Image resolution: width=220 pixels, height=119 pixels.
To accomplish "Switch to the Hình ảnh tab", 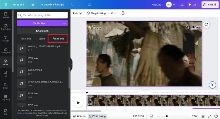I will 26,39.
